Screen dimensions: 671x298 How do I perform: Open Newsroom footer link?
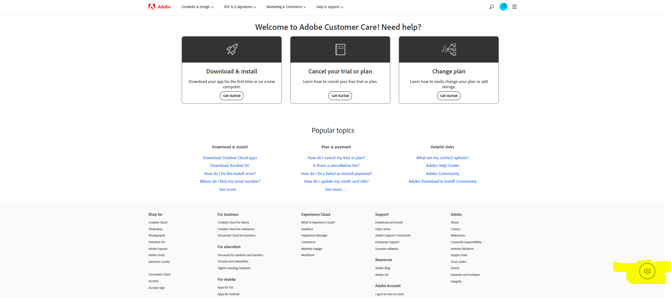(x=458, y=235)
